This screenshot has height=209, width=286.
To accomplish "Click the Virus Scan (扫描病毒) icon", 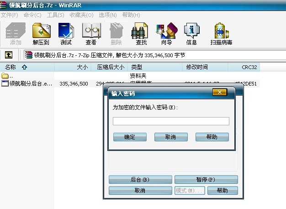I will pos(221,34).
